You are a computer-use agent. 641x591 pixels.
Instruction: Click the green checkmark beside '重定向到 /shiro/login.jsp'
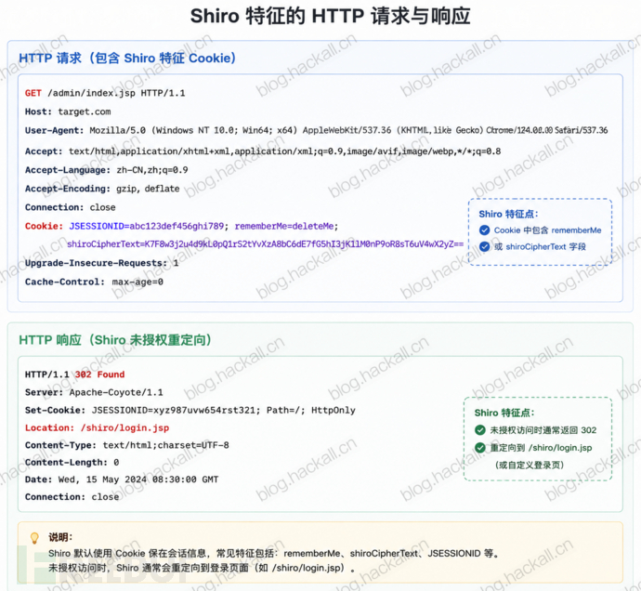click(480, 448)
